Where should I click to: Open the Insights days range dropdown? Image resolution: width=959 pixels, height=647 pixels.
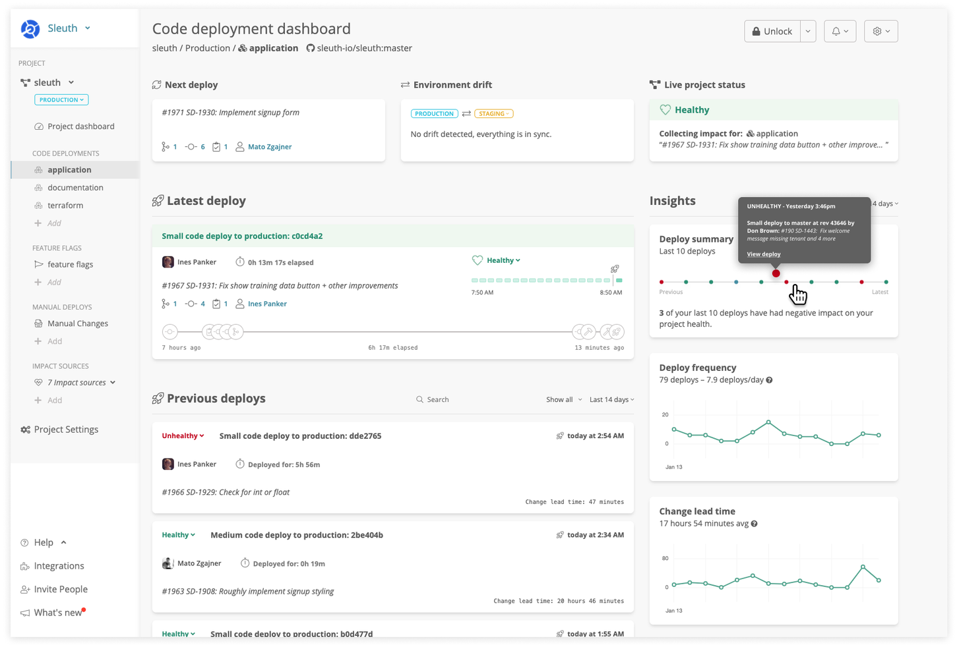886,204
